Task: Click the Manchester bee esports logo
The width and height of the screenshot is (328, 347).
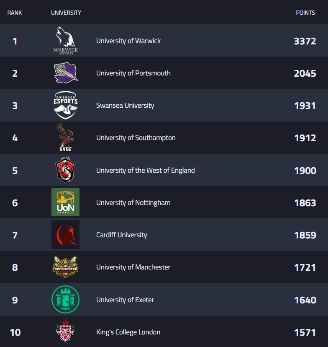Action: (x=65, y=267)
